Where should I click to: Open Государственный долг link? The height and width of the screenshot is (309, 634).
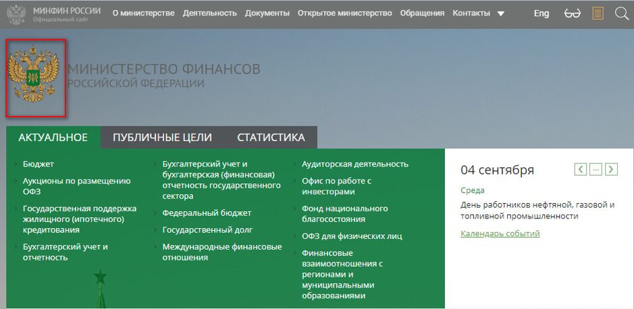207,230
